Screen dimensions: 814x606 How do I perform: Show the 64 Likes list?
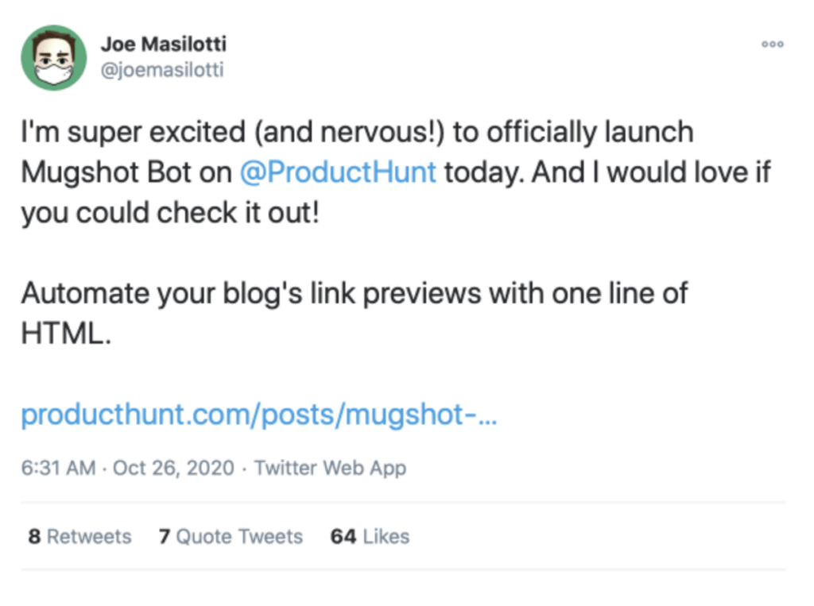370,537
